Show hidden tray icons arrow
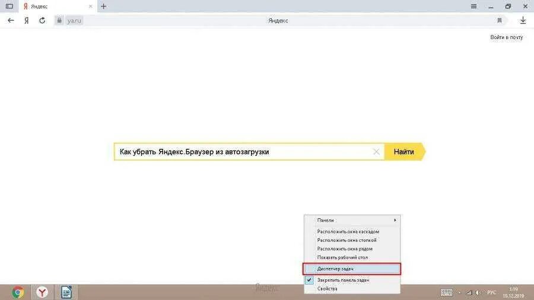The height and width of the screenshot is (300, 534). click(459, 292)
